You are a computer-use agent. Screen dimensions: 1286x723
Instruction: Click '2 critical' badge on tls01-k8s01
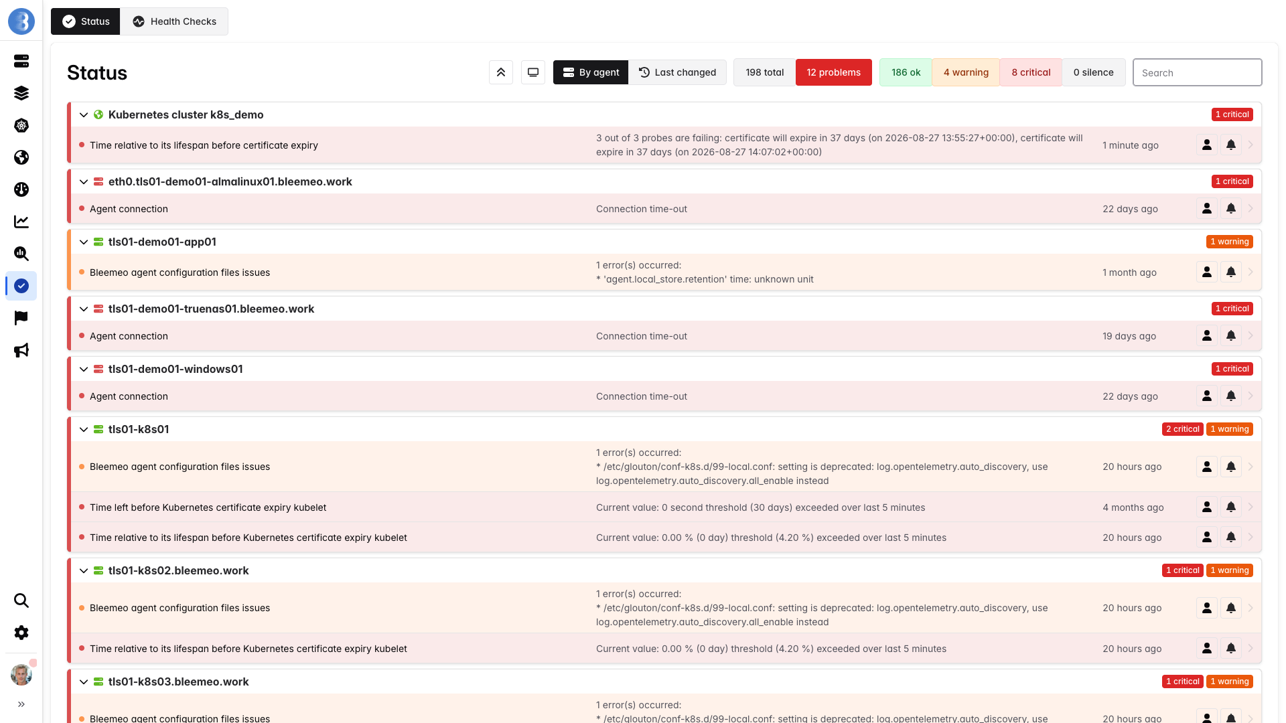coord(1182,430)
